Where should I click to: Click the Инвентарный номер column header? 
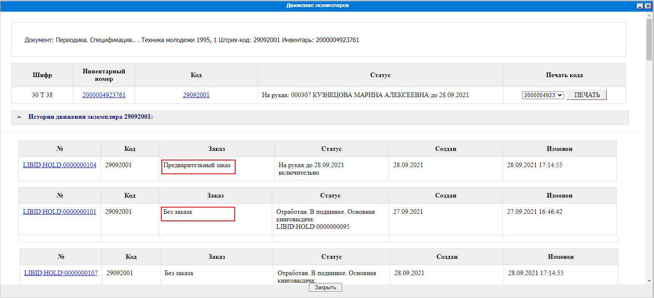tap(104, 75)
